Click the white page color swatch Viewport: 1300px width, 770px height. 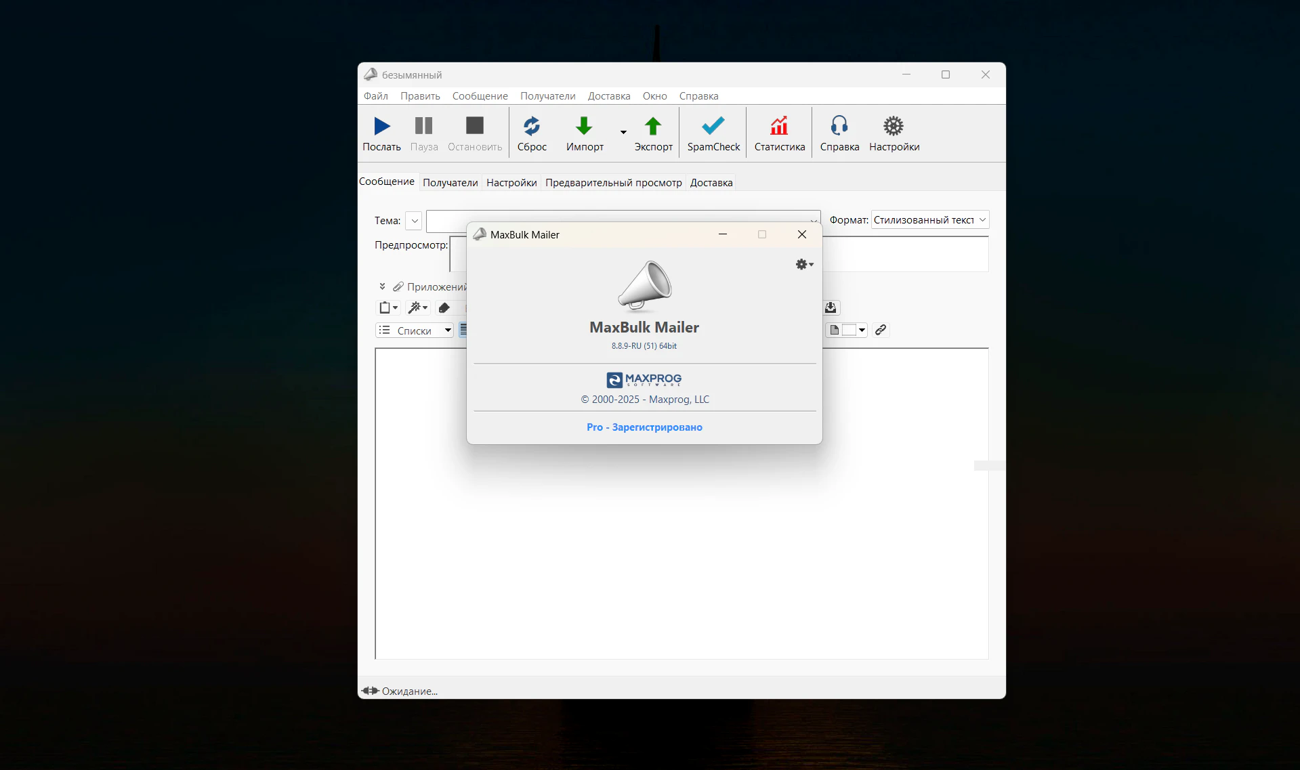click(849, 330)
